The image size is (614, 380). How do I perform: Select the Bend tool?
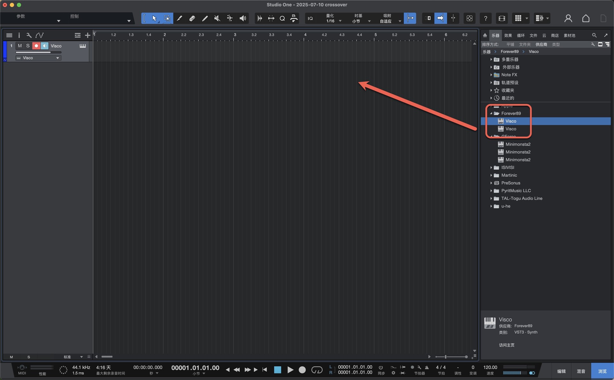(230, 18)
